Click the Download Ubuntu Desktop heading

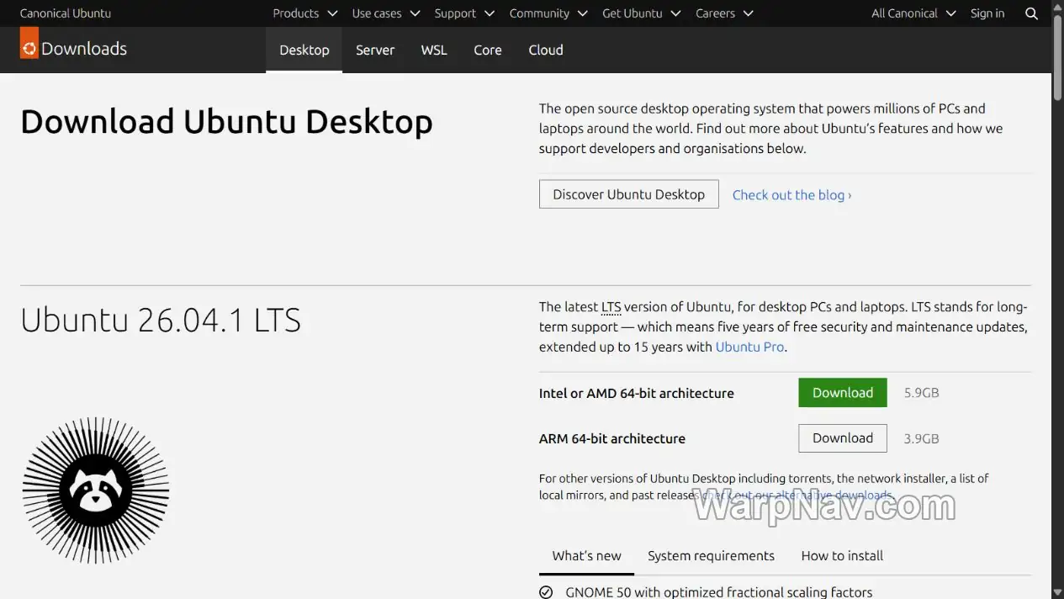coord(226,122)
